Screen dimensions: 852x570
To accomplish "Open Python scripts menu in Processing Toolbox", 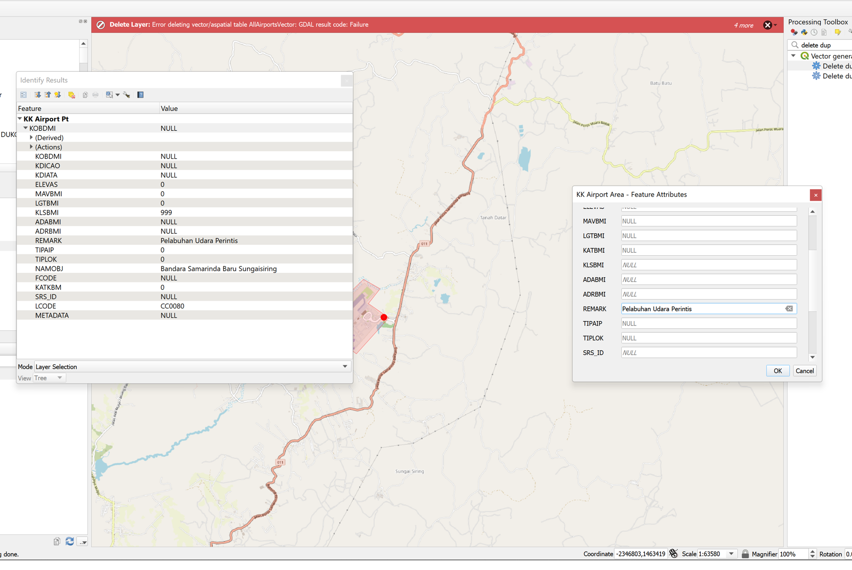I will click(x=804, y=32).
